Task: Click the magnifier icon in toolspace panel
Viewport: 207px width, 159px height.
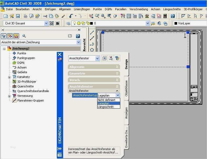Action: (x=24, y=36)
